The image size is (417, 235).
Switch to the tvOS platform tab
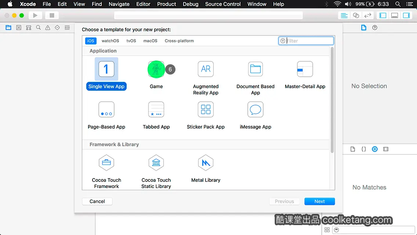coord(131,41)
